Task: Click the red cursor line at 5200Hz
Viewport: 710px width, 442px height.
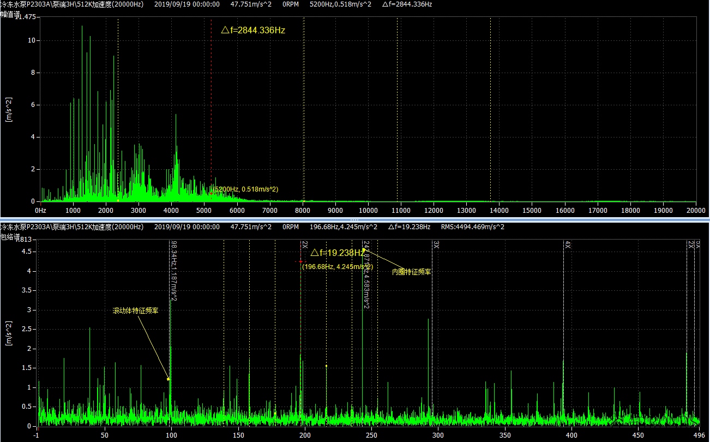Action: (211, 109)
